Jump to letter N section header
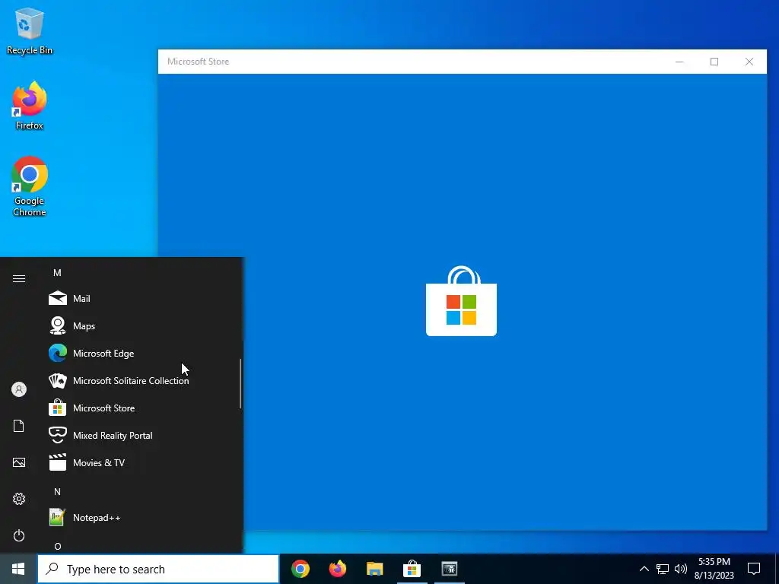779x584 pixels. [x=57, y=492]
